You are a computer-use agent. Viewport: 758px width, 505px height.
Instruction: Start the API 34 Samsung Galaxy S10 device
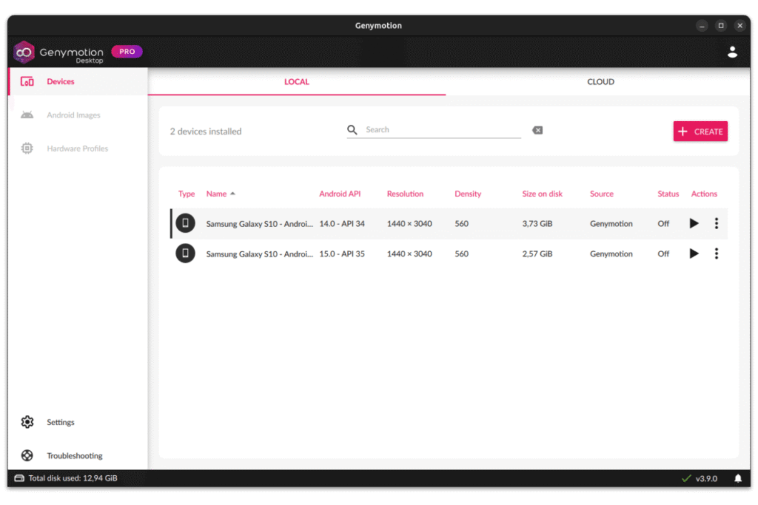pyautogui.click(x=694, y=224)
